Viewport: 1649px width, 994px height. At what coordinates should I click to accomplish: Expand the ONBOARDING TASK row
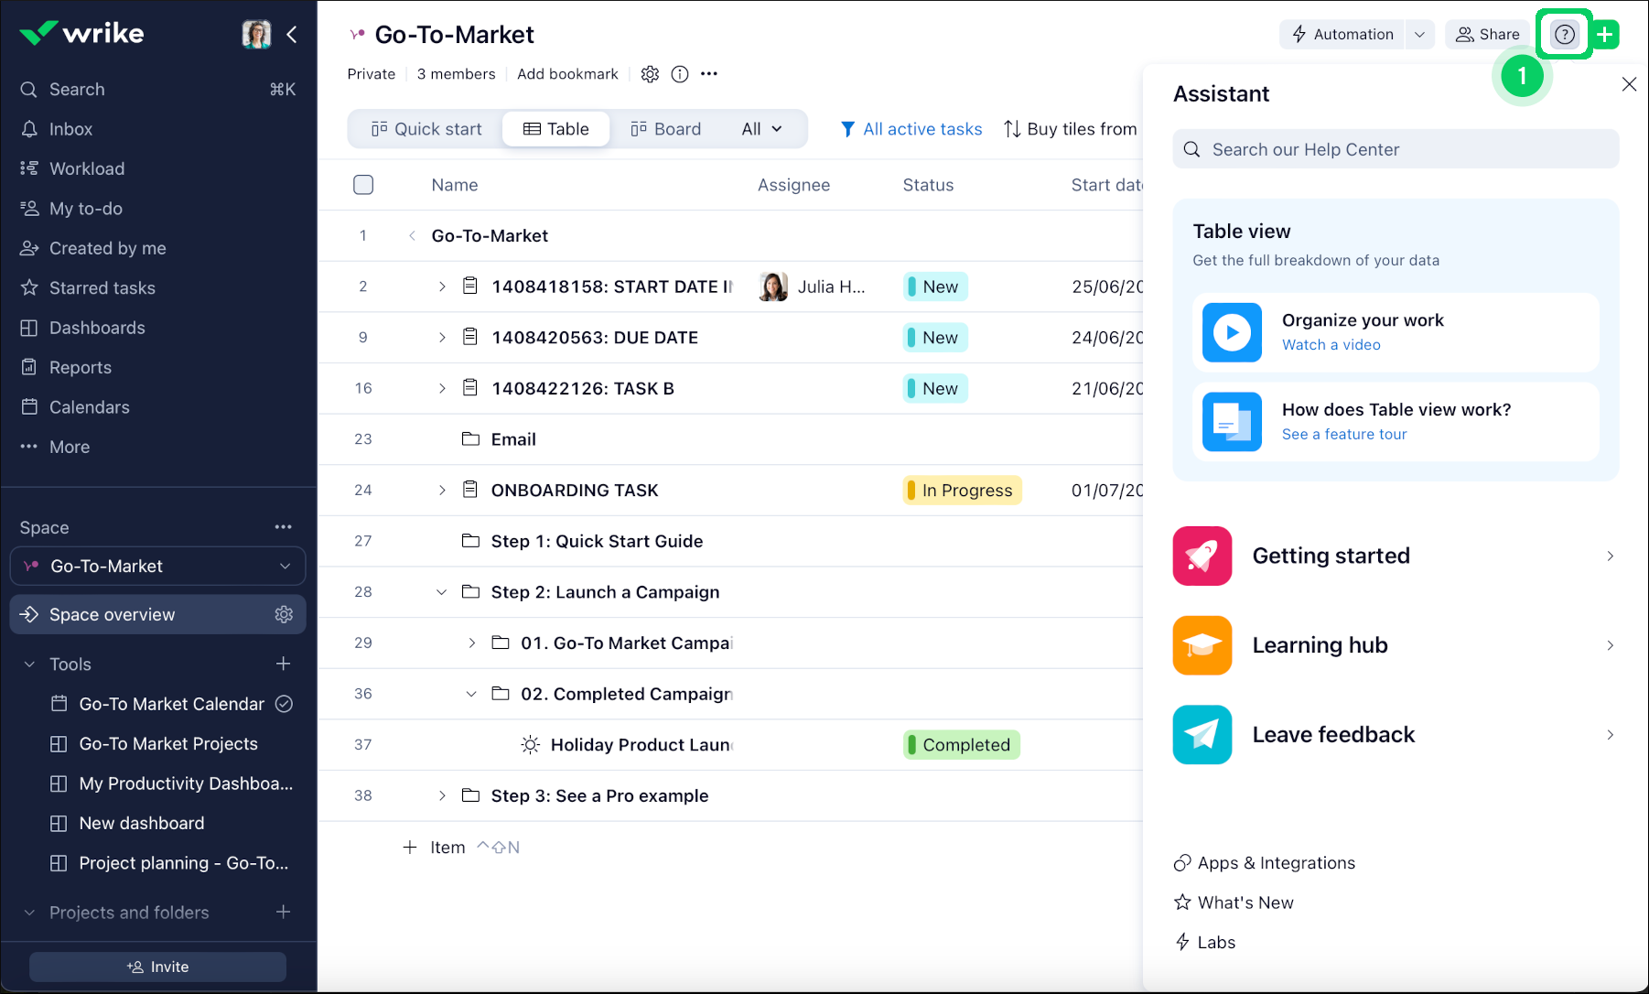pos(442,491)
